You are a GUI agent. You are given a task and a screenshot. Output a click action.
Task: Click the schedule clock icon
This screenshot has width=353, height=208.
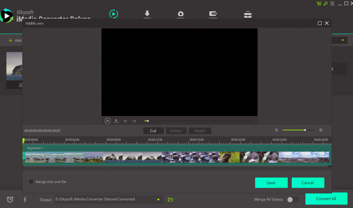tap(10, 199)
